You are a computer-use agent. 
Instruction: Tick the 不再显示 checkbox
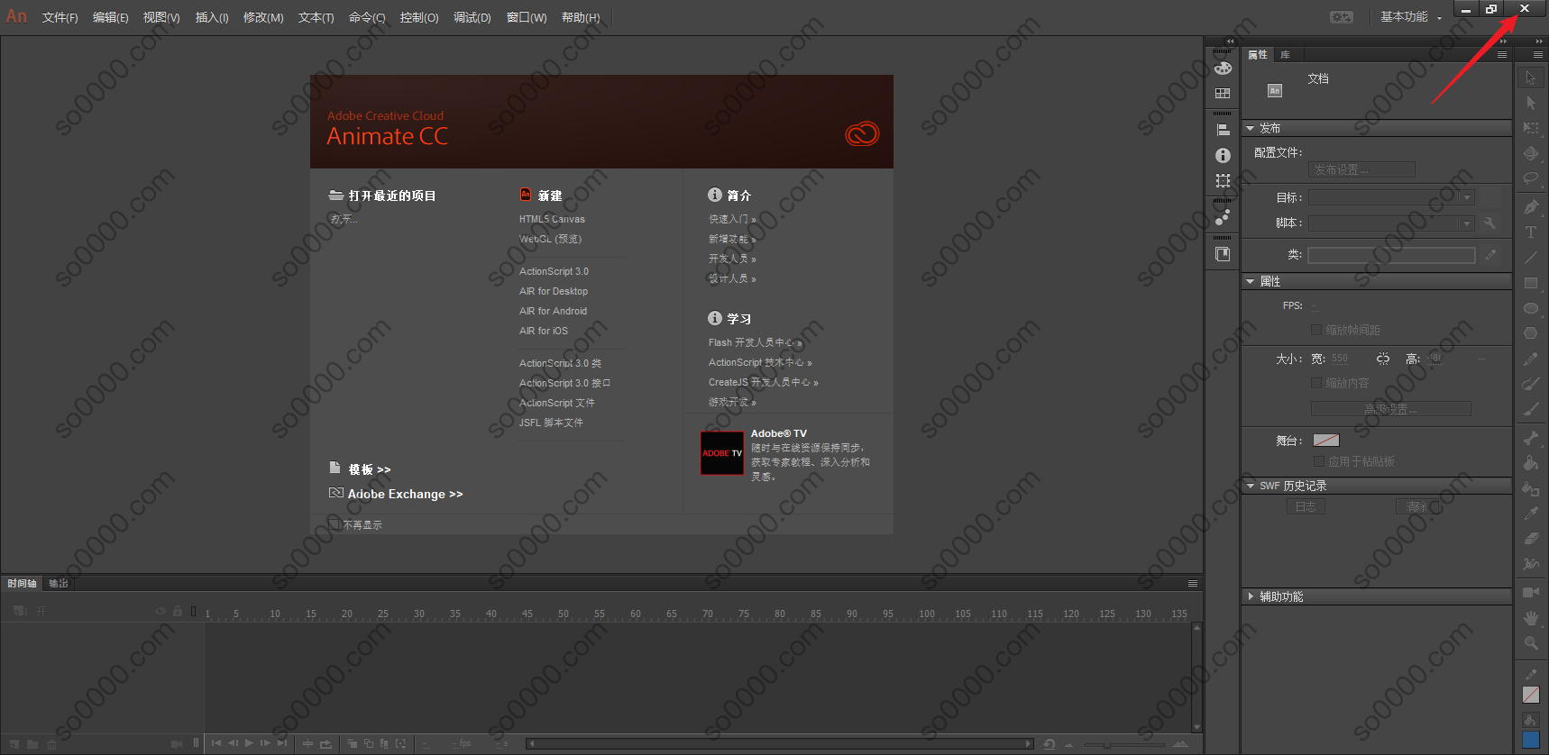coord(335,523)
